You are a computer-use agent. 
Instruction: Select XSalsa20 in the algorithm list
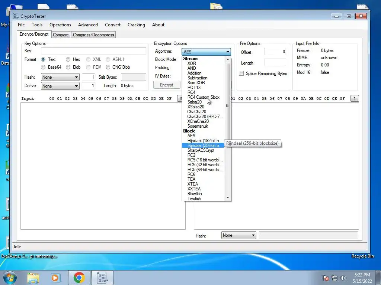tap(196, 107)
